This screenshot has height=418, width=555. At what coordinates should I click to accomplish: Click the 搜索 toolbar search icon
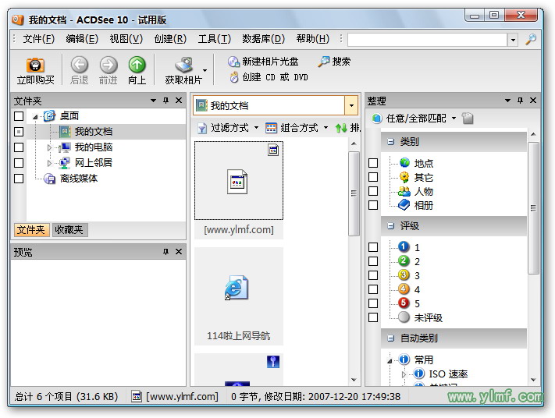tap(323, 62)
